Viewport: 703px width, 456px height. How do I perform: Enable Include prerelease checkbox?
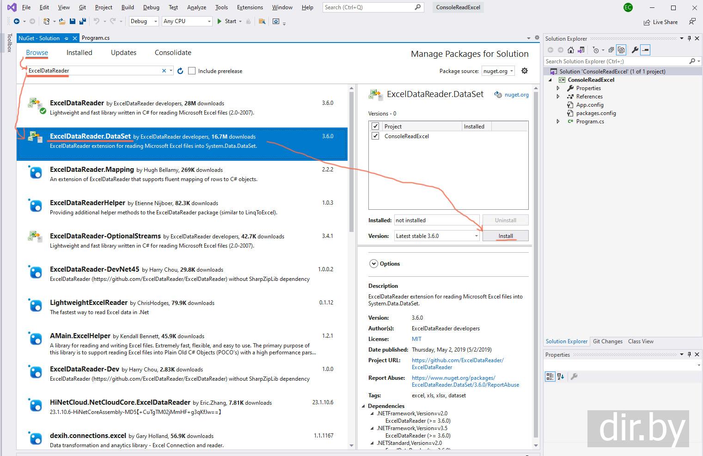coord(192,71)
